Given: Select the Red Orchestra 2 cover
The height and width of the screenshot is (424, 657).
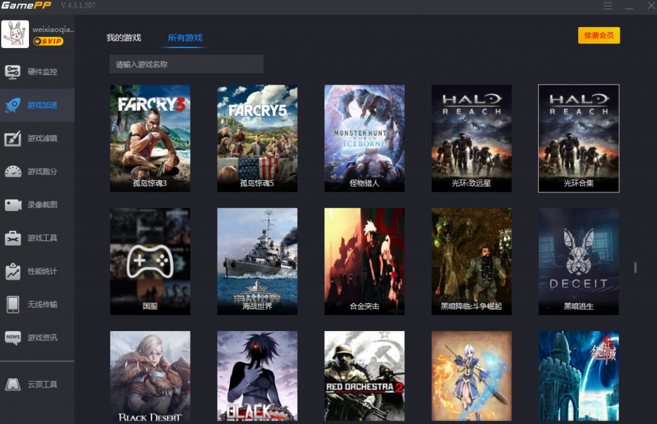Looking at the screenshot, I should coord(364,376).
